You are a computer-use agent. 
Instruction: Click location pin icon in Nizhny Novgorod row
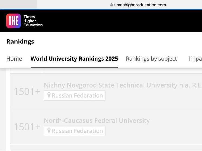(49, 95)
